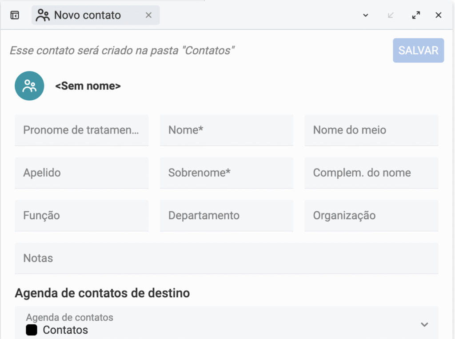Click the Notas text field
Image resolution: width=455 pixels, height=339 pixels.
pyautogui.click(x=227, y=258)
